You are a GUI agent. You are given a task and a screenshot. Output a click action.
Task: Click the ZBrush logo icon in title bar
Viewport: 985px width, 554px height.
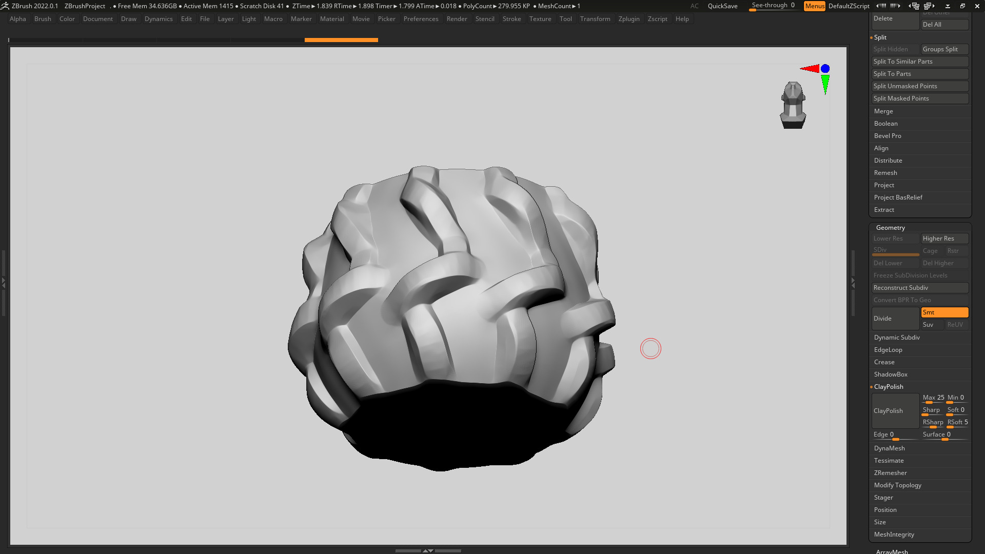click(x=5, y=6)
